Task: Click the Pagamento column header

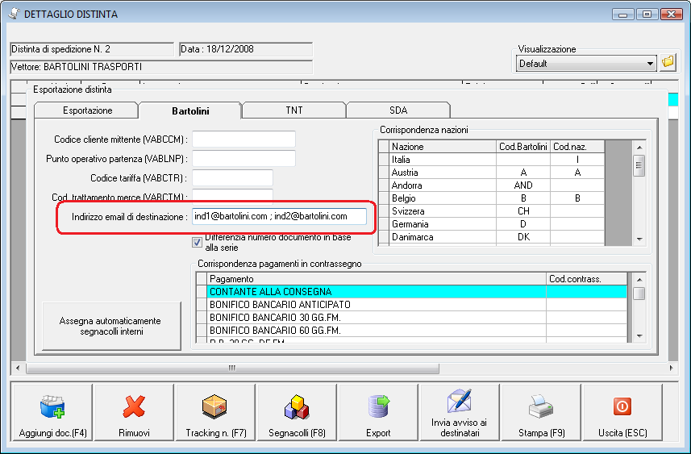Action: (377, 278)
